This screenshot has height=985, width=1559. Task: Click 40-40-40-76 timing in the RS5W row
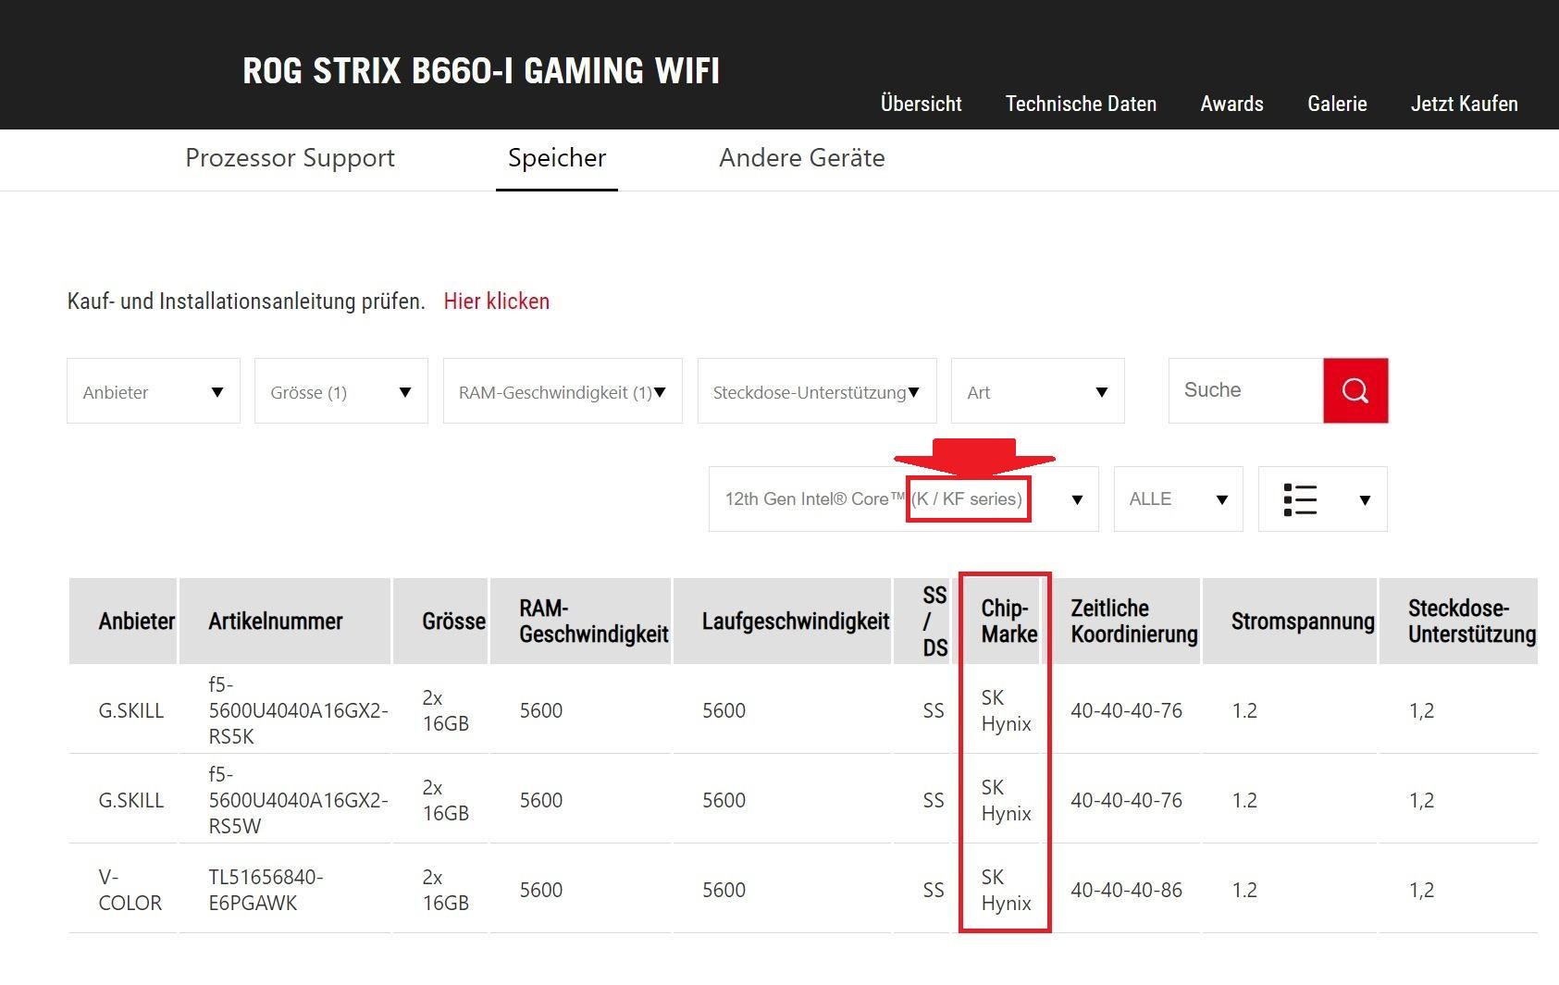[1126, 800]
